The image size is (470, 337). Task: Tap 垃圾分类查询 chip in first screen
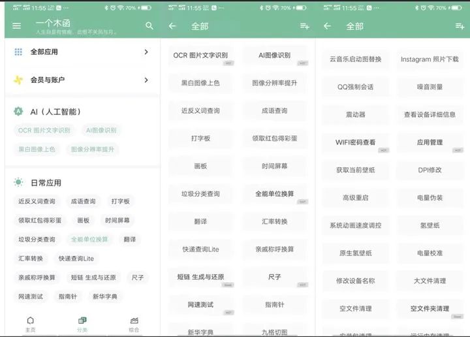point(37,239)
